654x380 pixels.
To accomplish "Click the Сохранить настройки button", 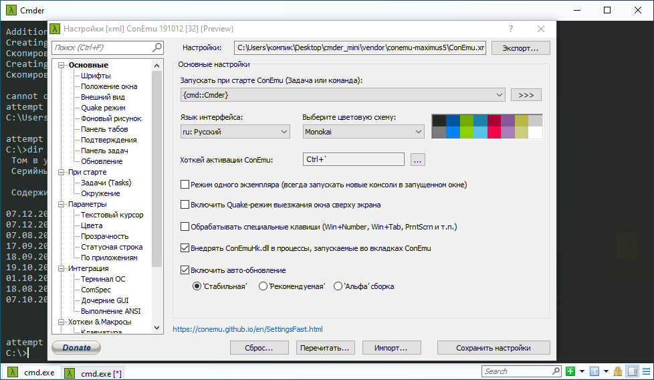I will 494,348.
